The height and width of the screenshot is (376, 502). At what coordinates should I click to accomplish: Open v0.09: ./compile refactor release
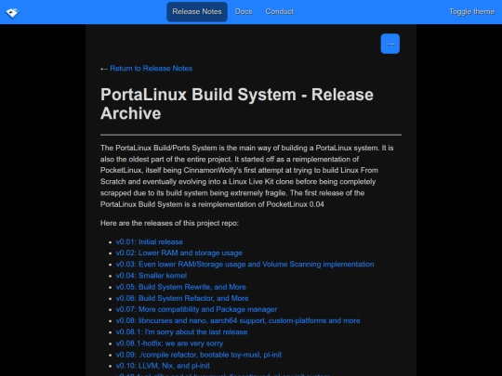point(199,355)
